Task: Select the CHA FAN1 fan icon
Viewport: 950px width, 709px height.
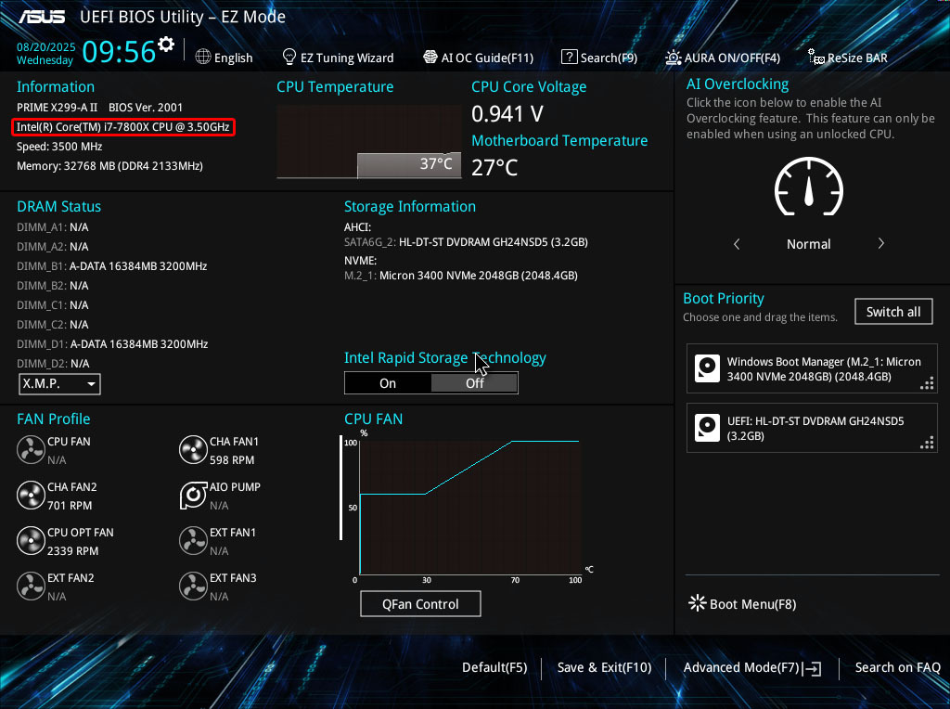Action: [x=193, y=450]
